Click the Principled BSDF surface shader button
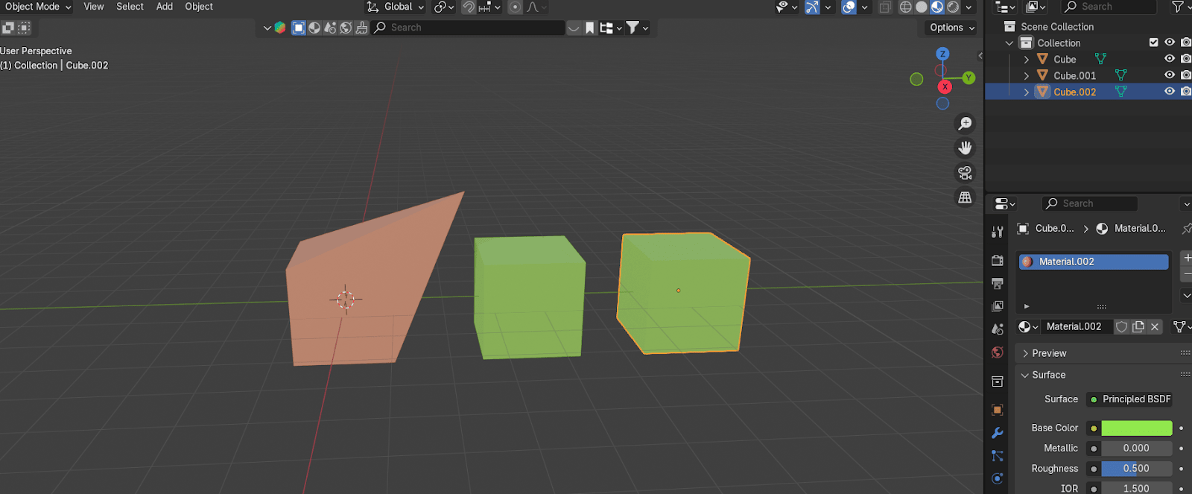 click(x=1129, y=399)
